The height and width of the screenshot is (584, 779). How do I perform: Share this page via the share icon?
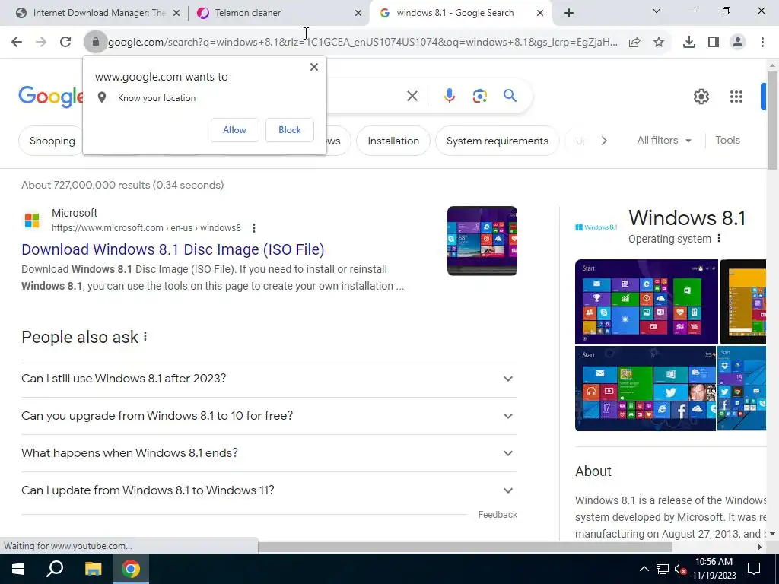[x=634, y=43]
